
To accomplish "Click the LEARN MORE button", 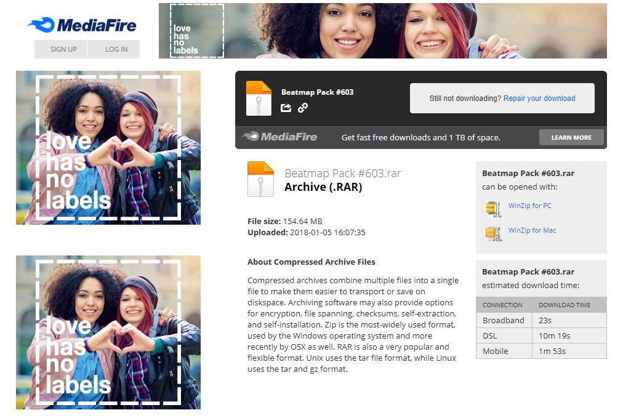I will point(571,137).
